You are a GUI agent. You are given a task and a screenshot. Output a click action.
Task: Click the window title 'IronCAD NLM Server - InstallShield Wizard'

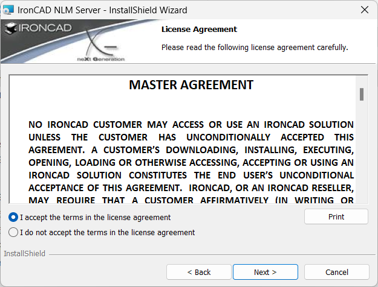coord(102,10)
